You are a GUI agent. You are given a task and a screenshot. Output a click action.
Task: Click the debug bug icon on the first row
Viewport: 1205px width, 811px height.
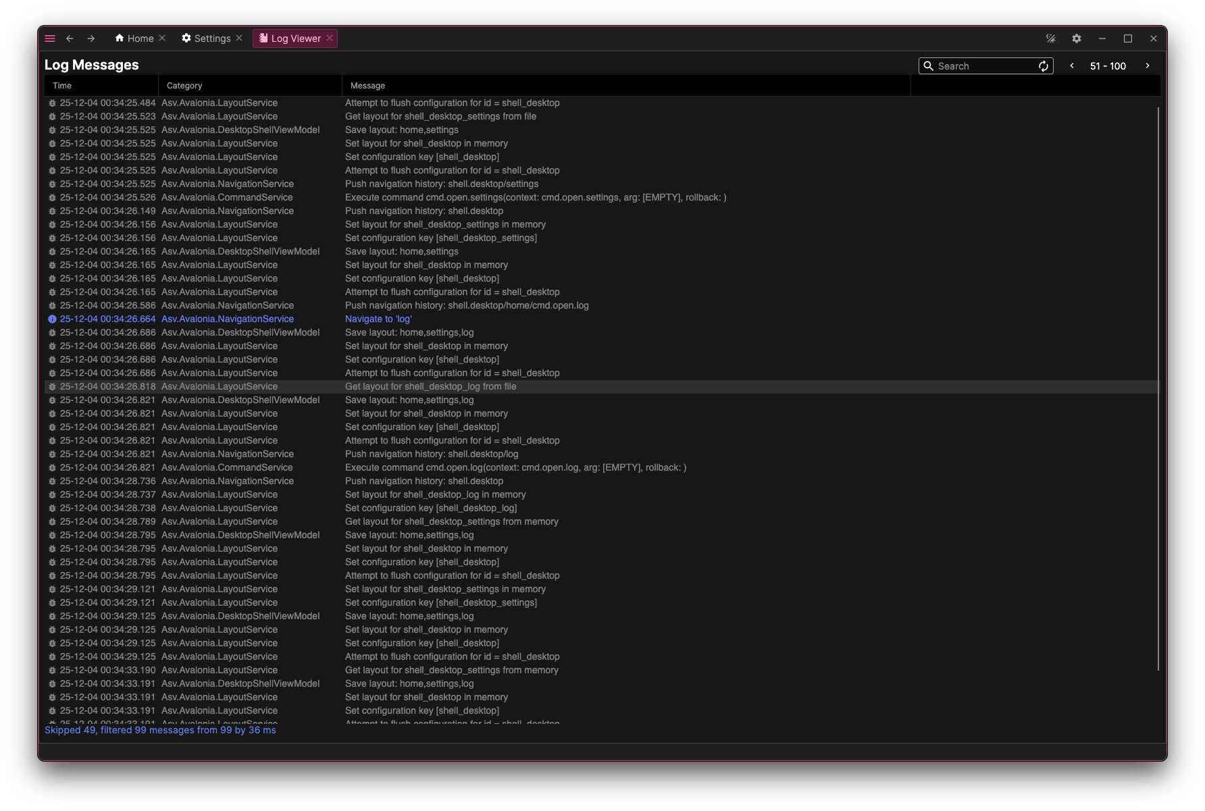click(x=53, y=103)
